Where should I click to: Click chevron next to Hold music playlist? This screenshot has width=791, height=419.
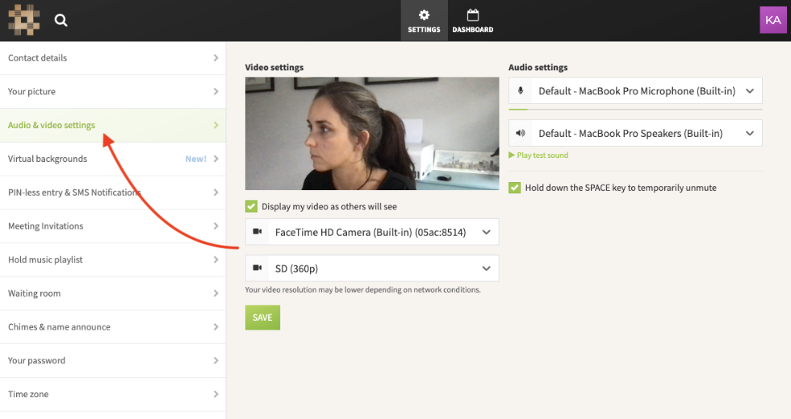tap(216, 259)
